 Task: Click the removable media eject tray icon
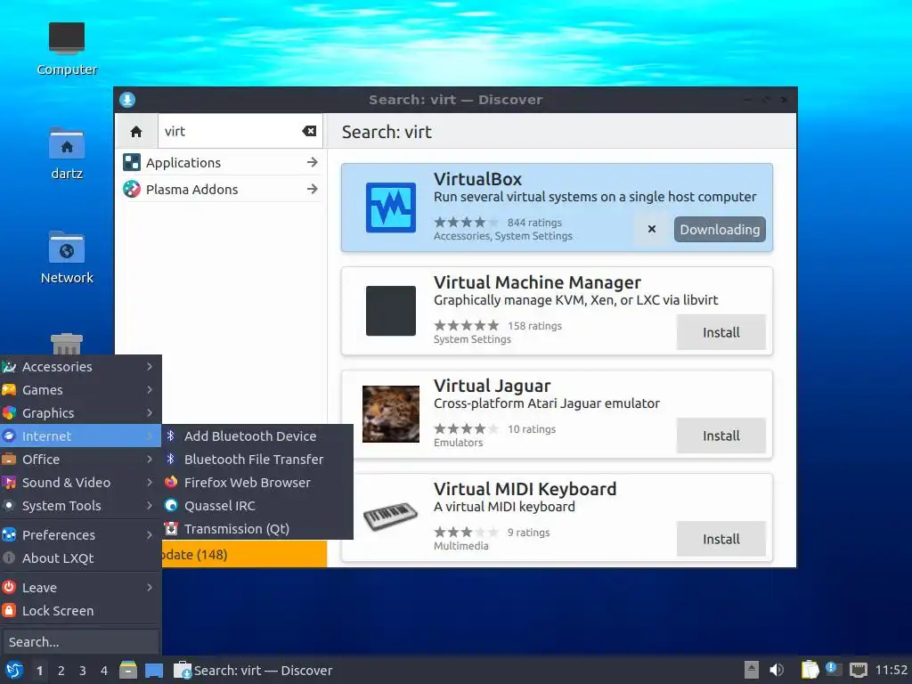(x=752, y=670)
